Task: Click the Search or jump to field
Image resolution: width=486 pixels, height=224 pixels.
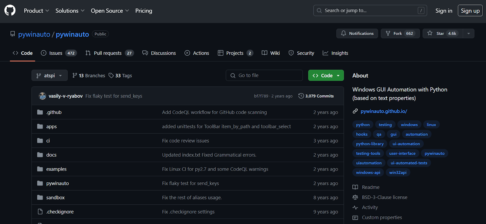Action: click(x=370, y=11)
